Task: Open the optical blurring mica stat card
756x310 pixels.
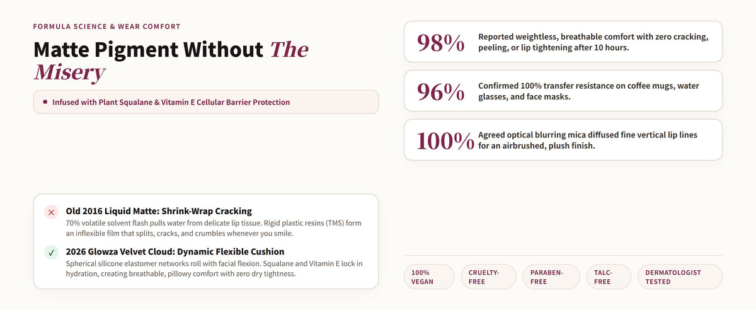Action: (x=563, y=140)
